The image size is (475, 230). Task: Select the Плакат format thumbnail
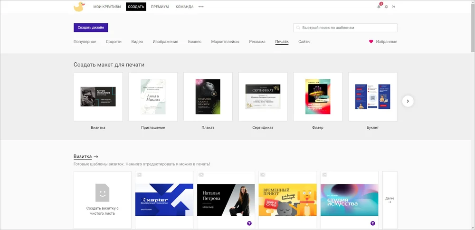[208, 96]
